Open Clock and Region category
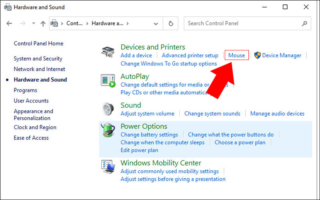 click(x=35, y=127)
